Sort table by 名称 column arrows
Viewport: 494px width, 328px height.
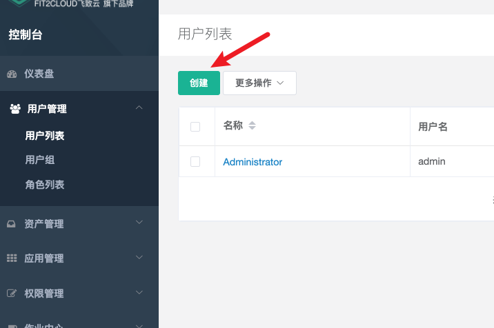coord(252,125)
